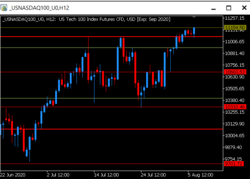Close the _USNASDAQ100_U0,H12 chart window
The height and width of the screenshot is (179, 250).
[244, 8]
